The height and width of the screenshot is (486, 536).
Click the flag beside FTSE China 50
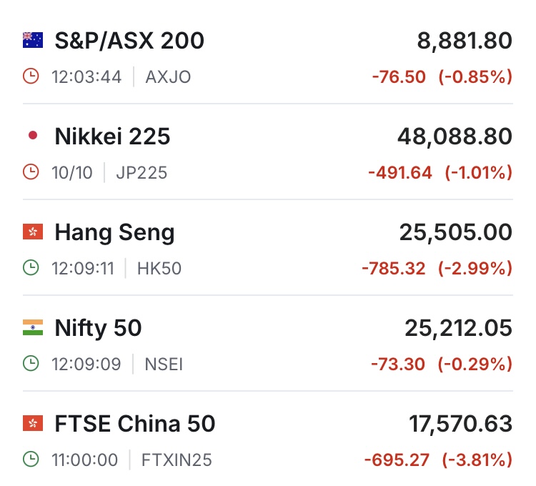pos(33,423)
